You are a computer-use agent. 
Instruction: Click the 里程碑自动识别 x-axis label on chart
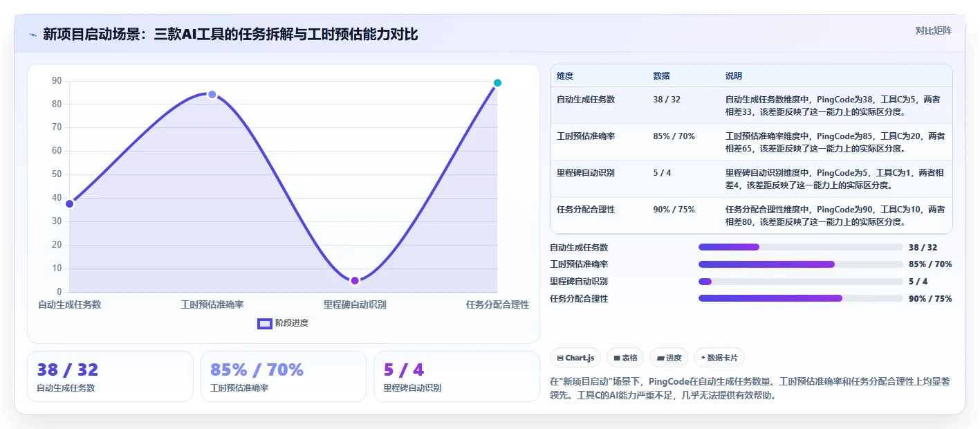[355, 304]
